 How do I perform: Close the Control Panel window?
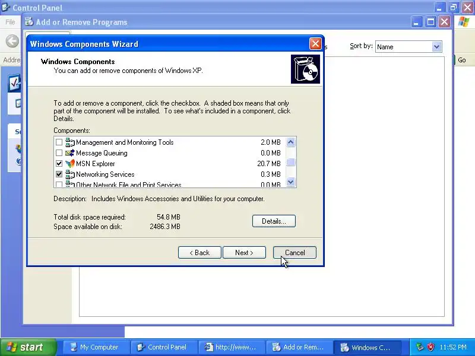468,8
